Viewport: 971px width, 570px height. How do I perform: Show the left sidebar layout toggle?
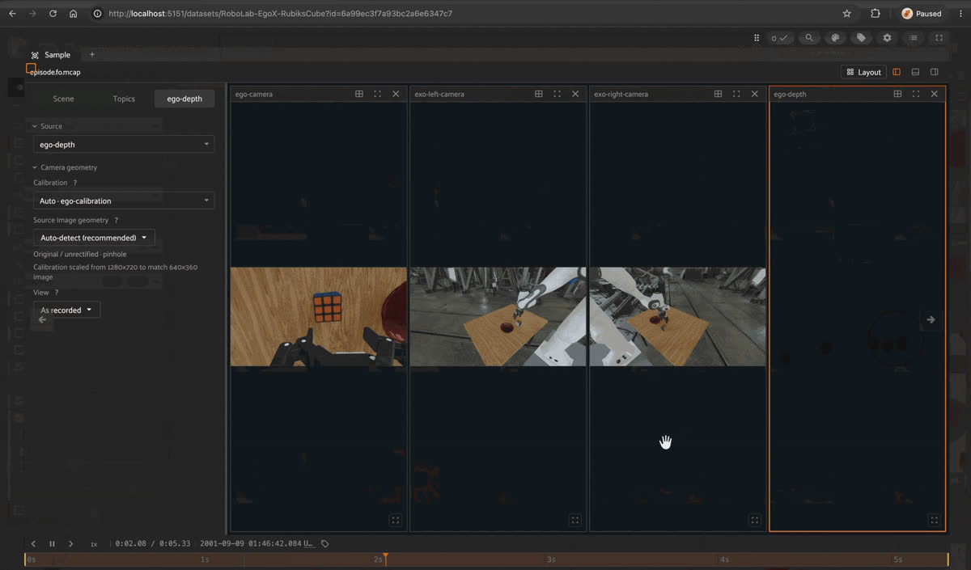point(897,72)
